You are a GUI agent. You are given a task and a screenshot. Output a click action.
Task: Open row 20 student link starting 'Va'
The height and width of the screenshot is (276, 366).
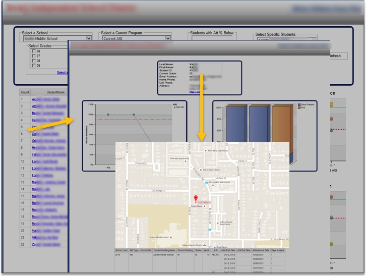(x=46, y=231)
